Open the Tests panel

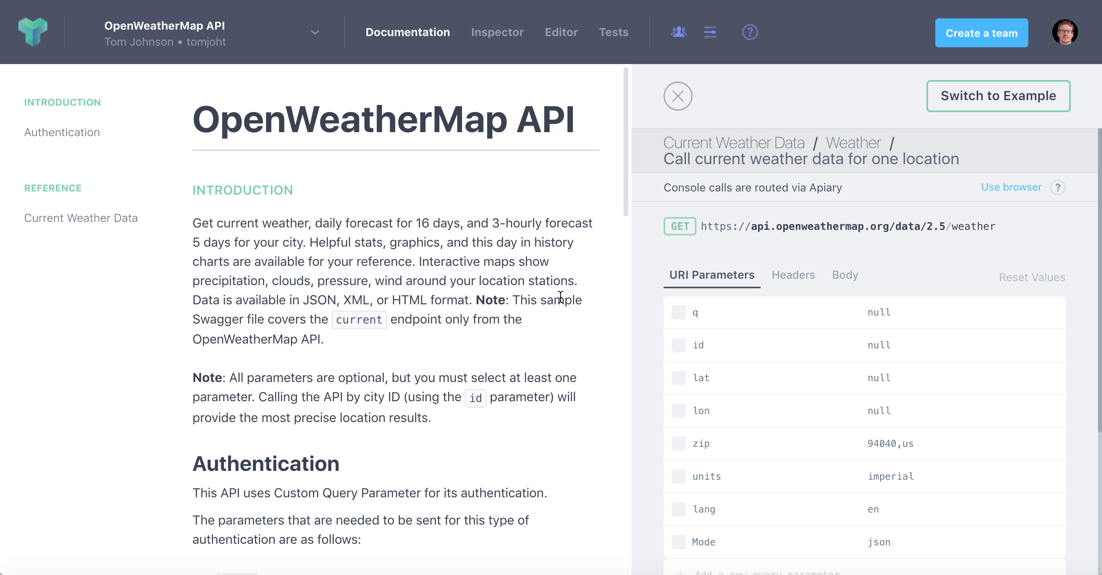614,32
